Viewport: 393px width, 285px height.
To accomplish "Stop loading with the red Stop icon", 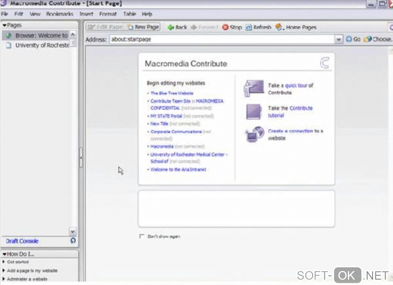I will [232, 27].
